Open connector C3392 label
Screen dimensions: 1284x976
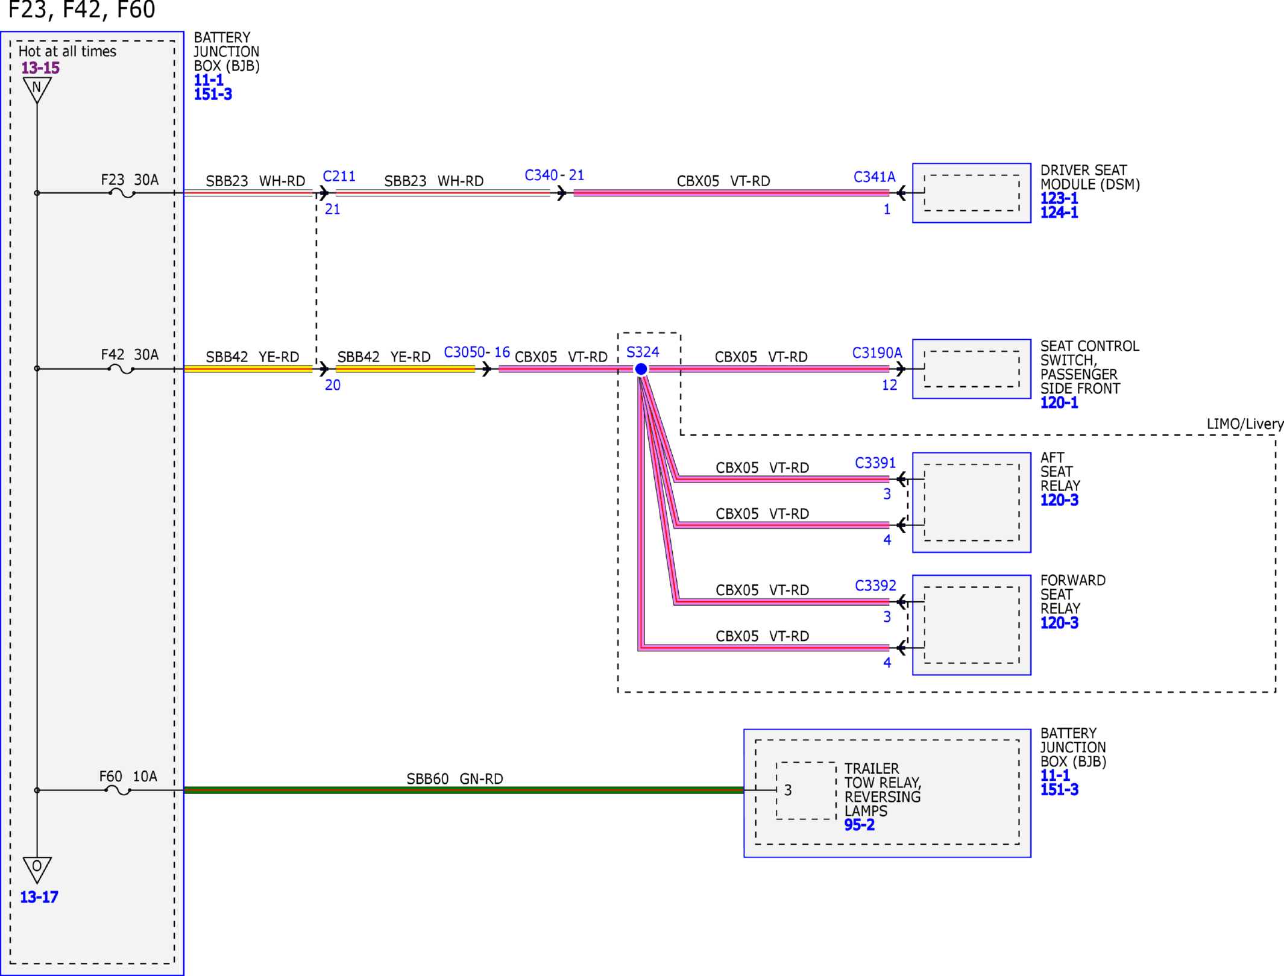click(875, 586)
